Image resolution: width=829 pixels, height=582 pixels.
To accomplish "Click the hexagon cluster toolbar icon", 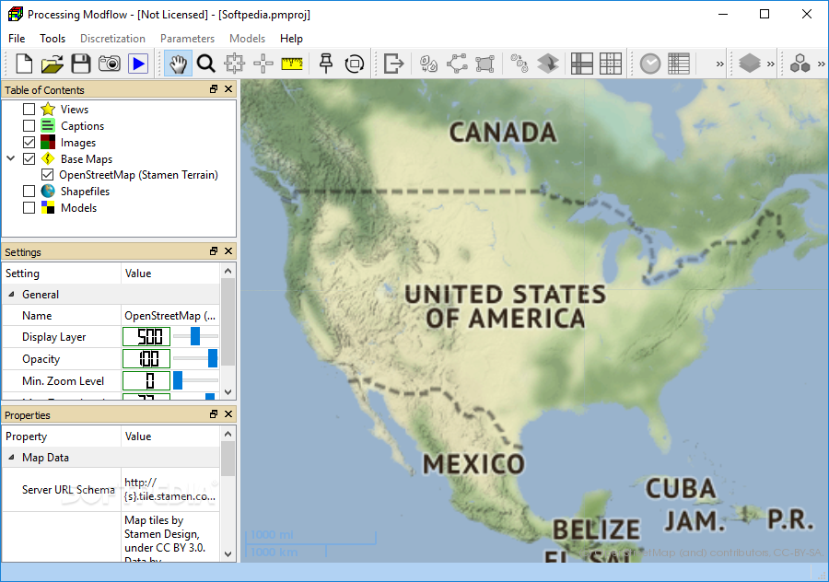I will (800, 64).
